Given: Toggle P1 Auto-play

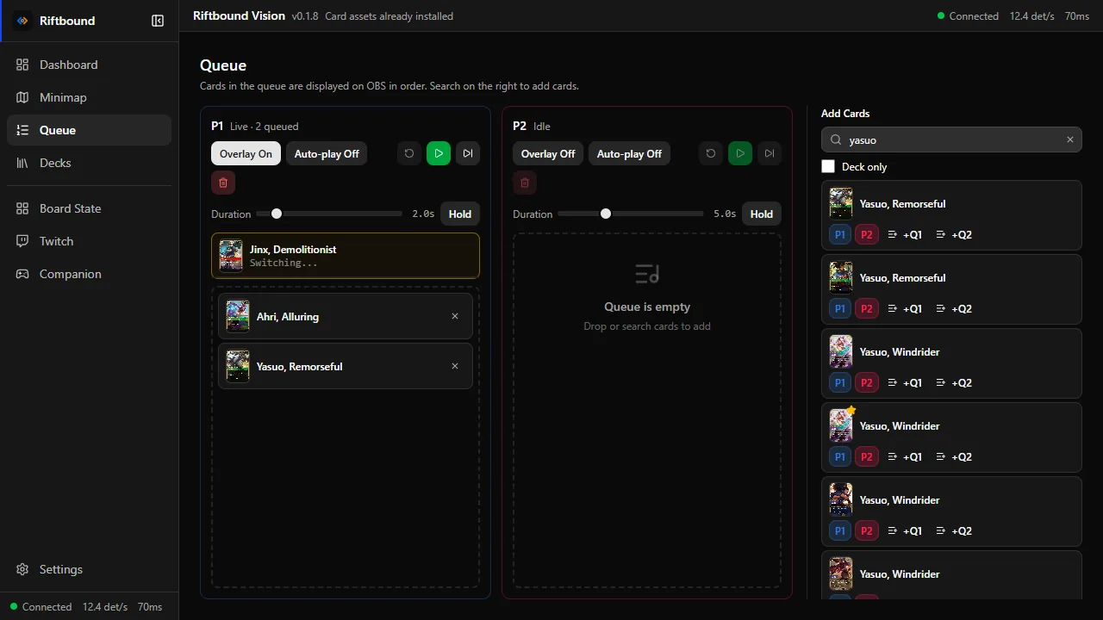Looking at the screenshot, I should 327,154.
